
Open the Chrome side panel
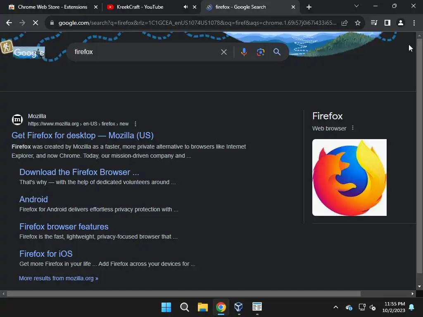coord(387,23)
